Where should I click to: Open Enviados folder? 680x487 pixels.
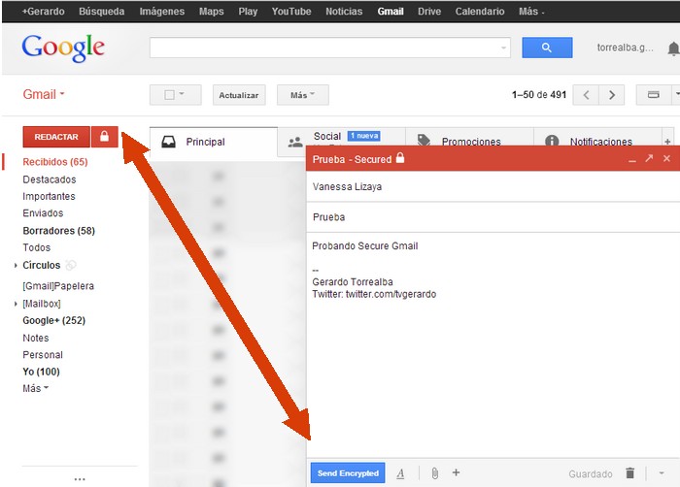click(43, 213)
